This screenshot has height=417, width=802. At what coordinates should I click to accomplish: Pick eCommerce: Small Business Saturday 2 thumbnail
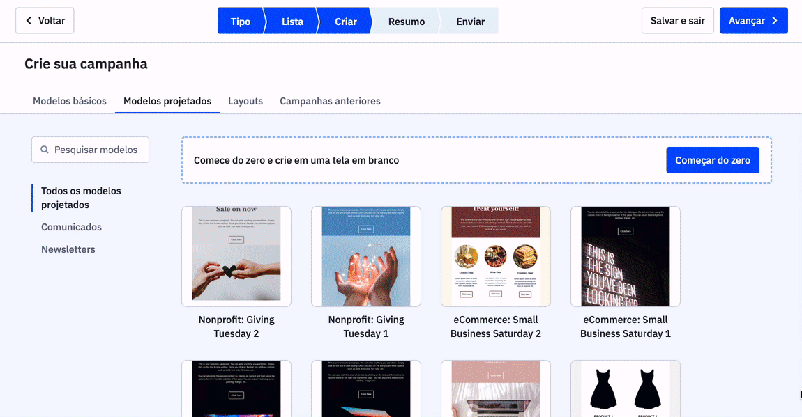[x=496, y=256]
